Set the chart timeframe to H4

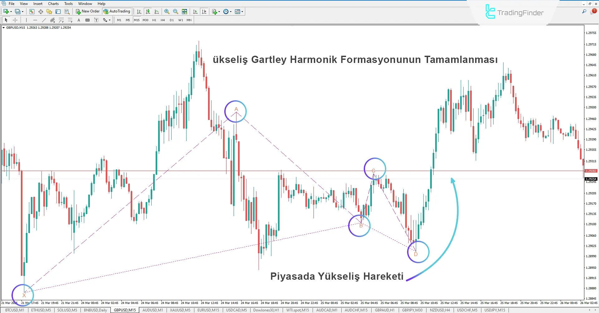tap(163, 20)
